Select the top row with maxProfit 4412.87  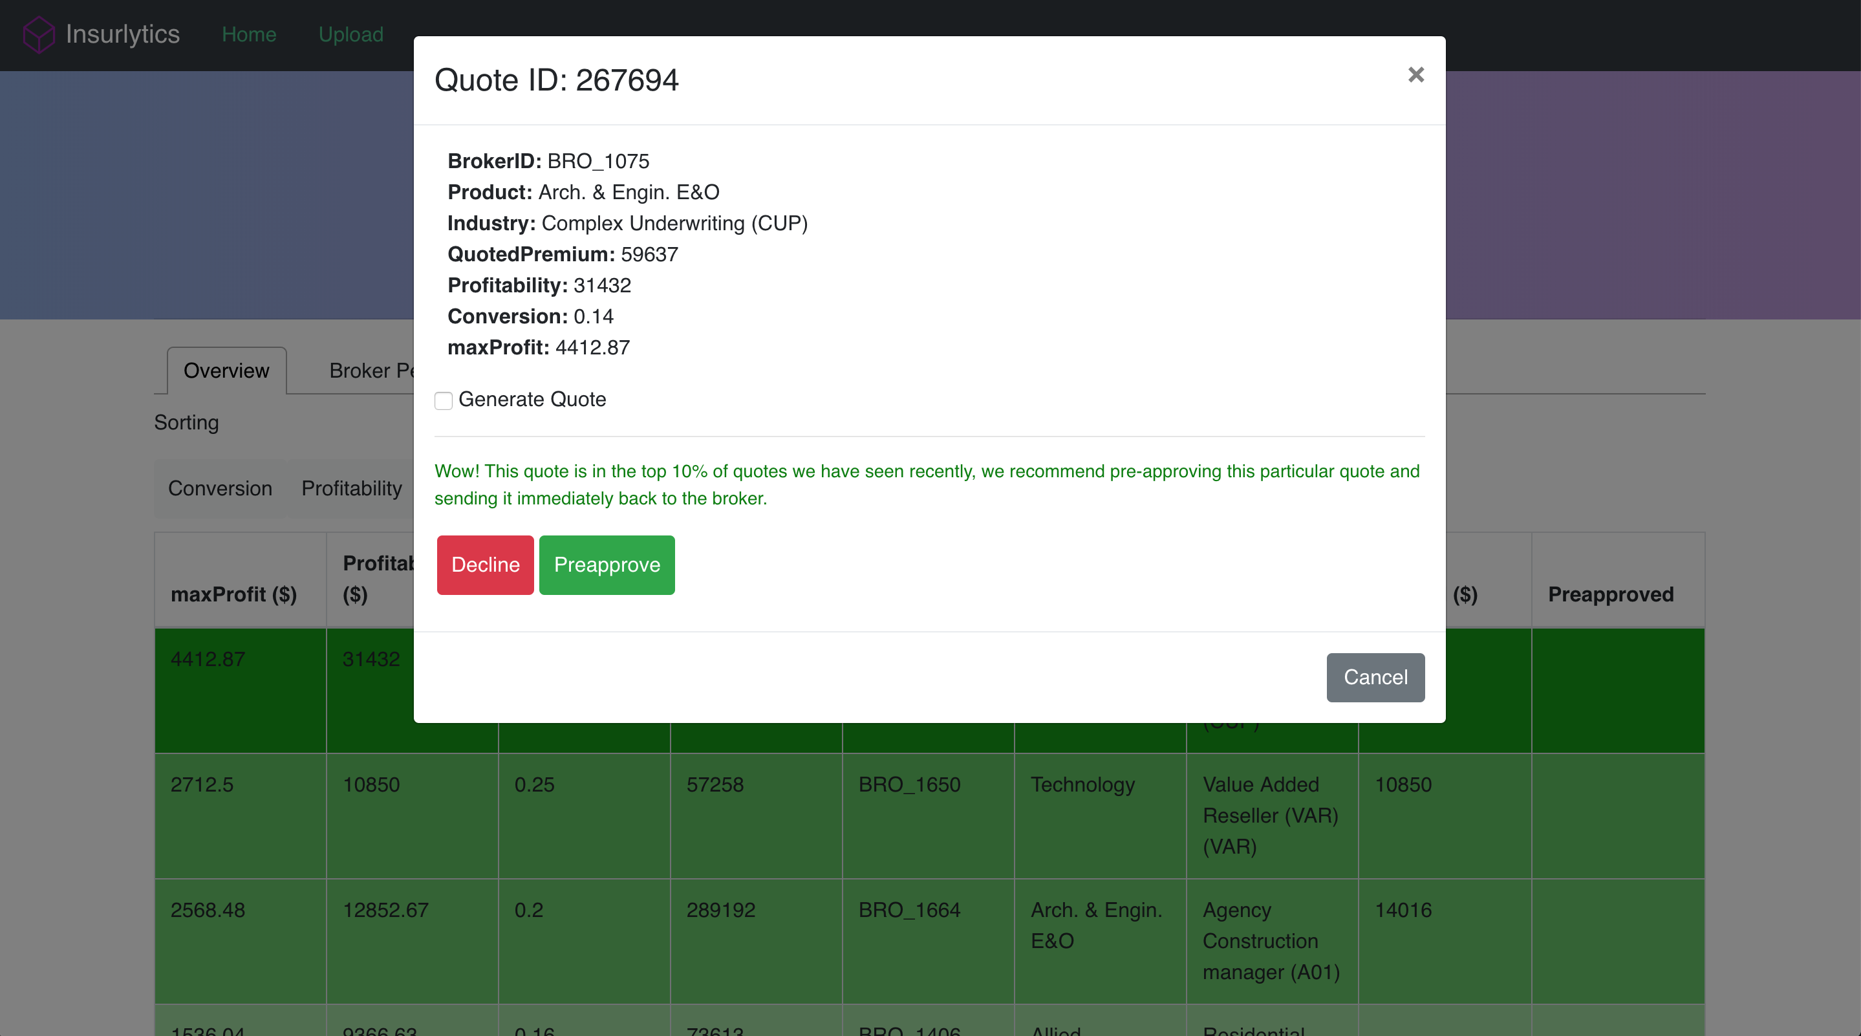pos(208,659)
